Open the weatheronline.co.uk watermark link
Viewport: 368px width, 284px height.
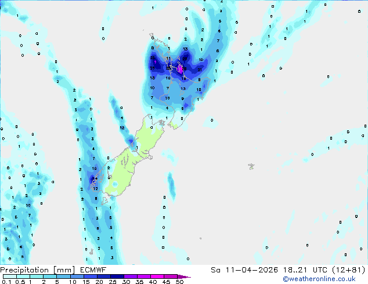coord(319,279)
